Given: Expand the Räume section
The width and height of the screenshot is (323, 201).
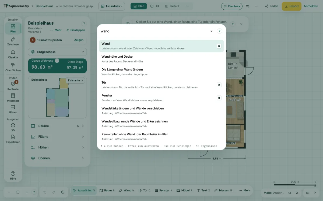Looking at the screenshot, I should point(57,126).
